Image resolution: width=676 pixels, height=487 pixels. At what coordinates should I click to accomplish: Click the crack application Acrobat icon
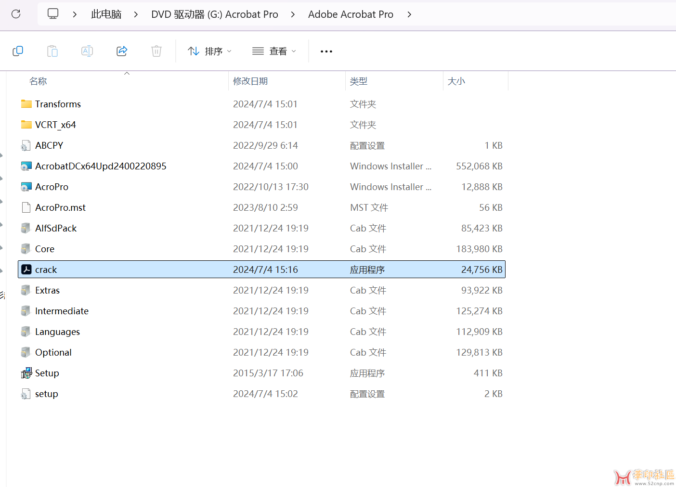point(26,269)
